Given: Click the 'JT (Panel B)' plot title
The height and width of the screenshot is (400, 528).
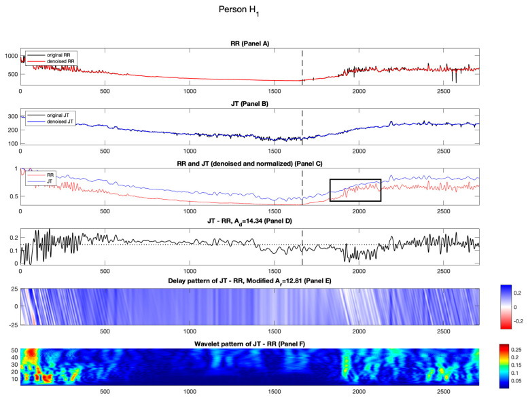Looking at the screenshot, I should 250,104.
